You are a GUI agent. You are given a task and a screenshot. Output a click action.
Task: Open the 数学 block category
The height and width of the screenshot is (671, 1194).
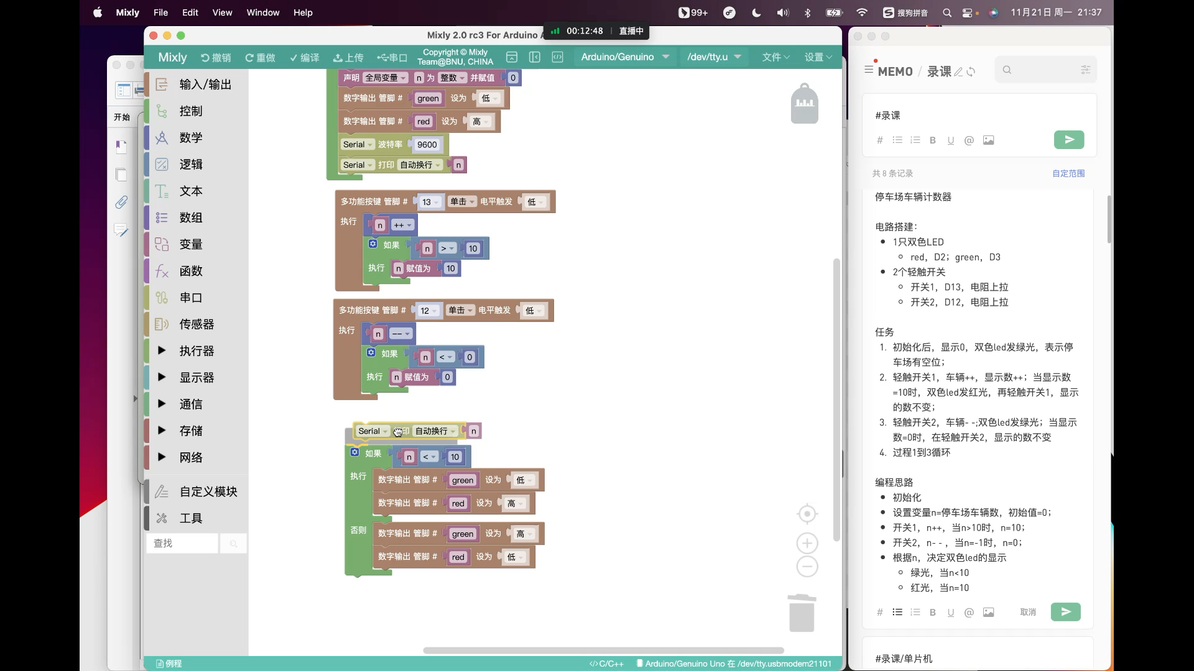point(191,138)
